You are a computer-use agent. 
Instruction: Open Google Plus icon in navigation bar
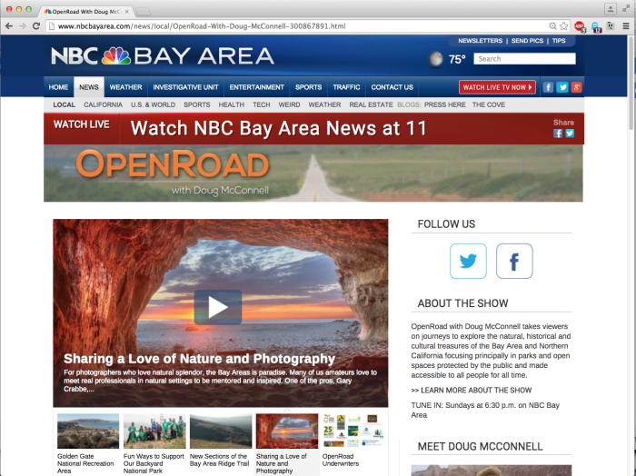click(576, 87)
